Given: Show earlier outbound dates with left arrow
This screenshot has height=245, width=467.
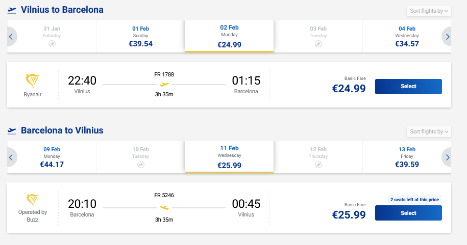Looking at the screenshot, I should point(11,37).
